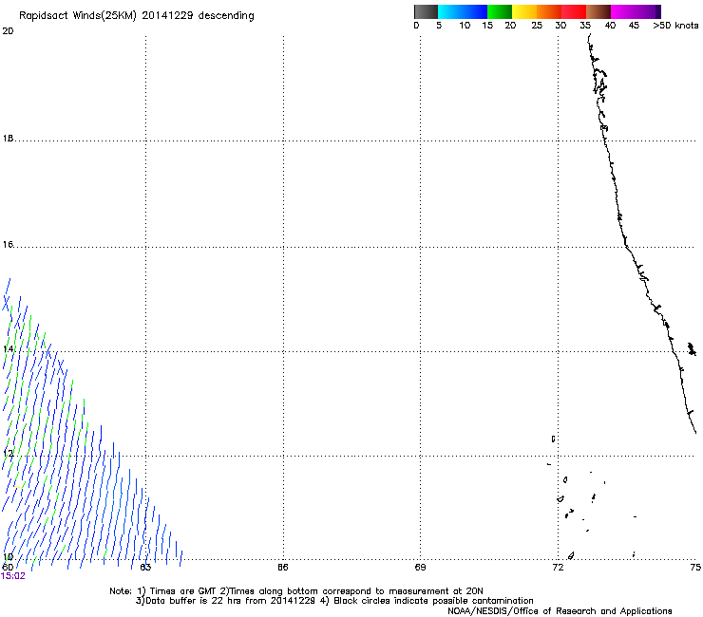Click the purple 15:02 time label
703x617 pixels.
coord(13,576)
